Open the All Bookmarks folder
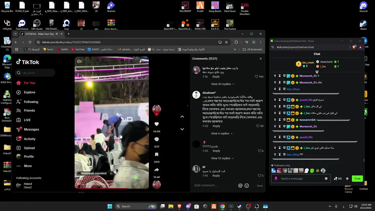Screen dimensions: 375x211 pyautogui.click(x=253, y=50)
